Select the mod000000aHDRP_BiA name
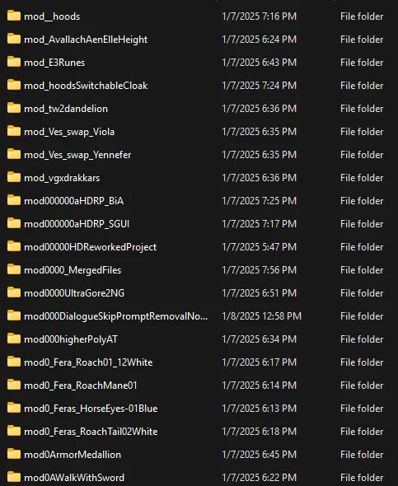Image resolution: width=398 pixels, height=486 pixels. pyautogui.click(x=74, y=201)
